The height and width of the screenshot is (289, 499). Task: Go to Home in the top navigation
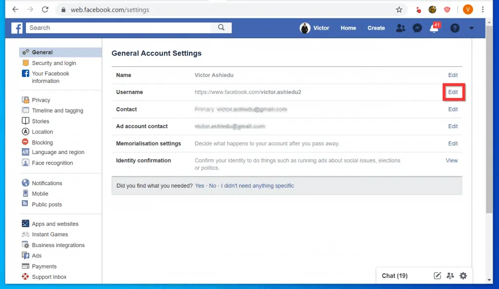pyautogui.click(x=348, y=28)
